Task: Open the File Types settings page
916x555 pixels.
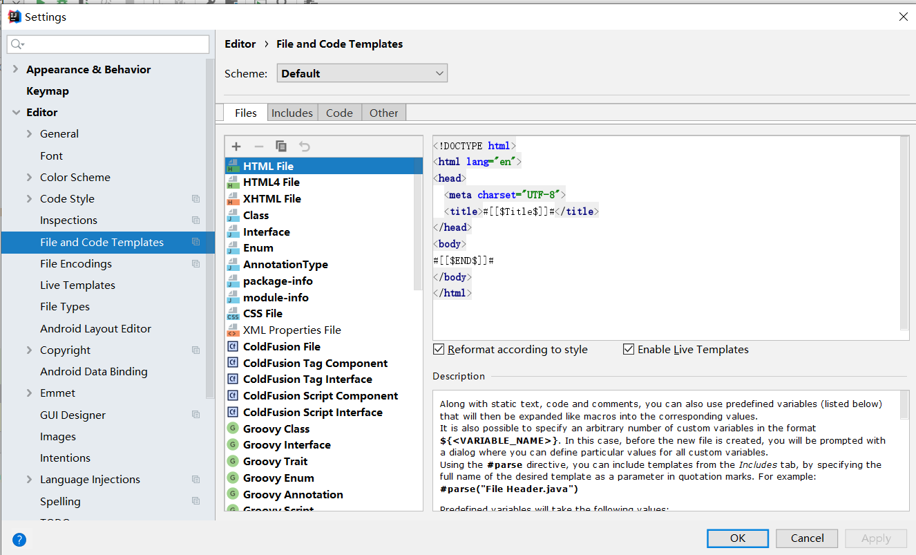Action: tap(65, 307)
